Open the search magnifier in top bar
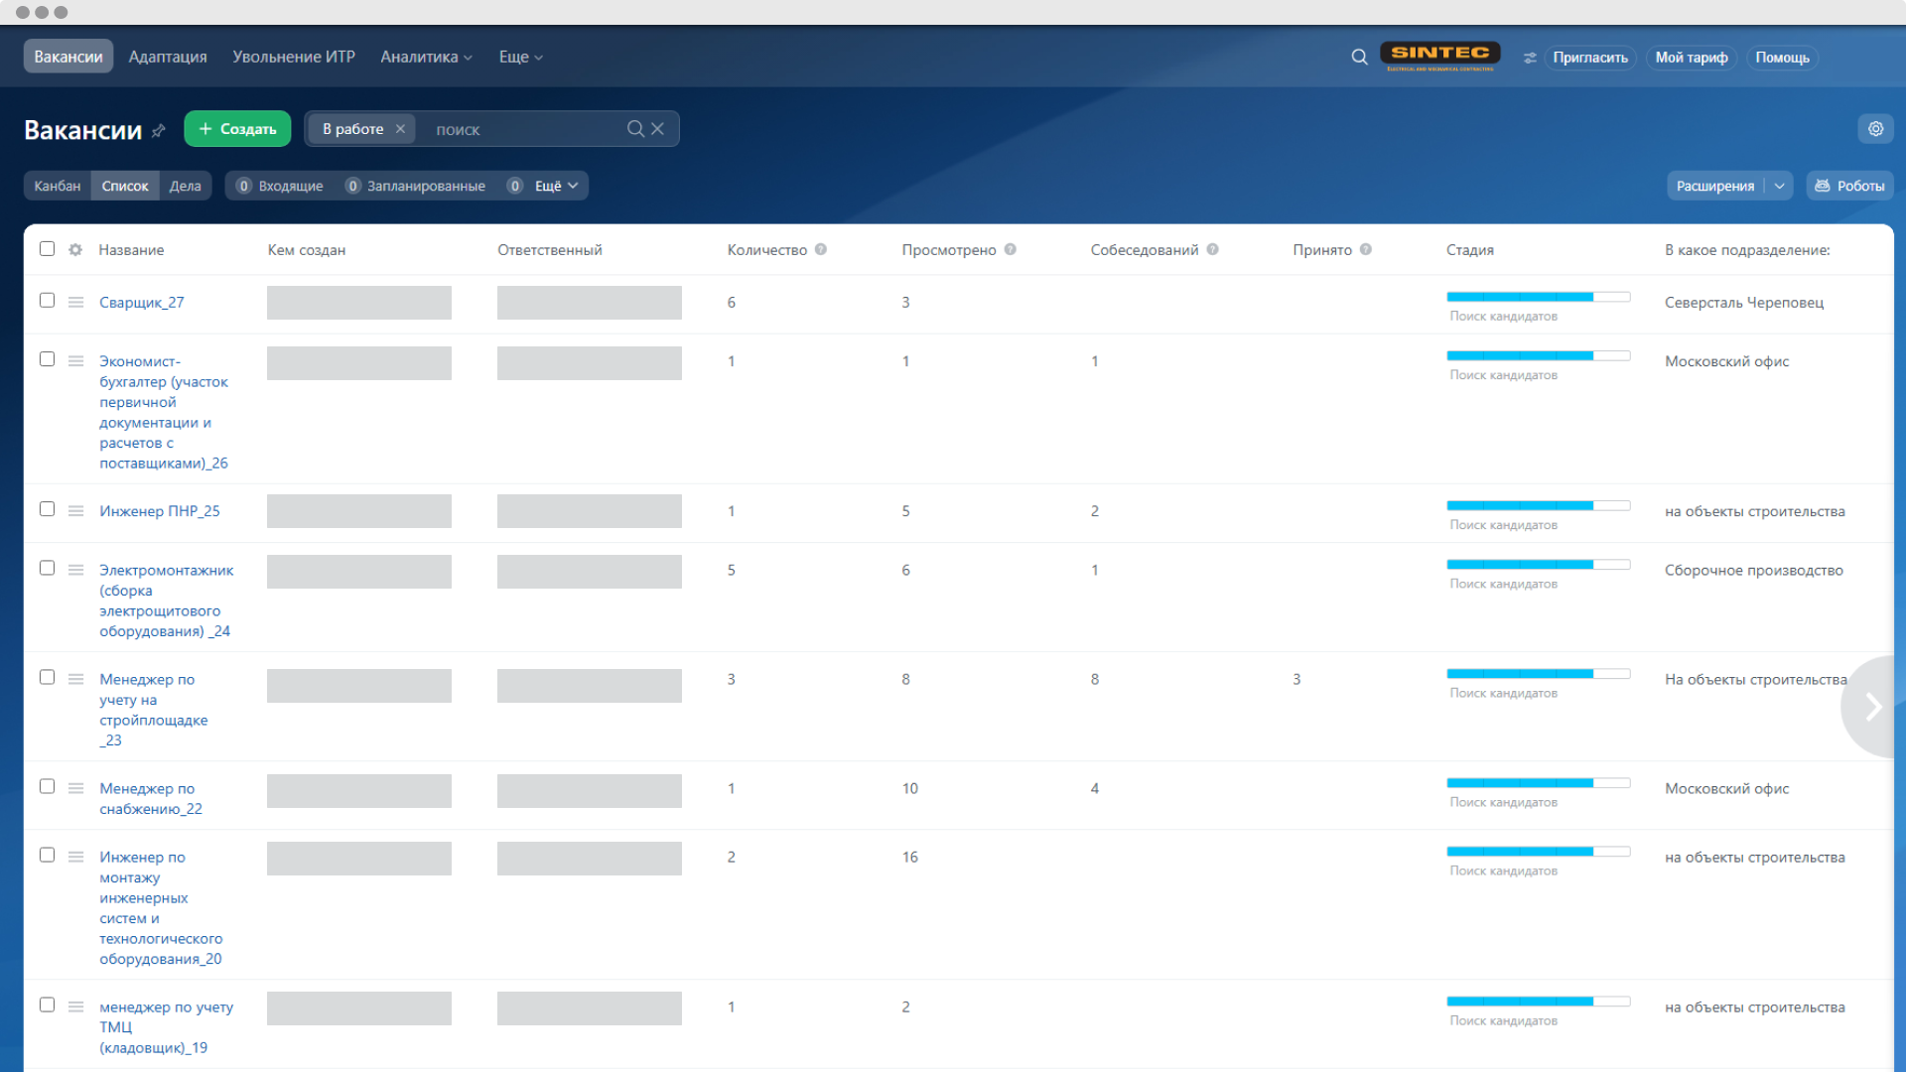Image resolution: width=1906 pixels, height=1072 pixels. [x=1359, y=58]
